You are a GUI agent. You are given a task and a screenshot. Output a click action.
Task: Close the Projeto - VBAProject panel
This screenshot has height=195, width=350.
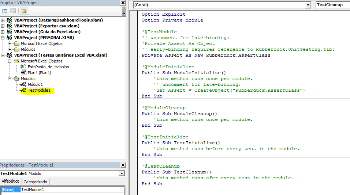tap(123, 3)
